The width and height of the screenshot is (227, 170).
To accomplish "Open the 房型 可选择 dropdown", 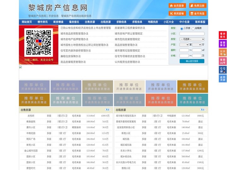I will tap(192, 39).
